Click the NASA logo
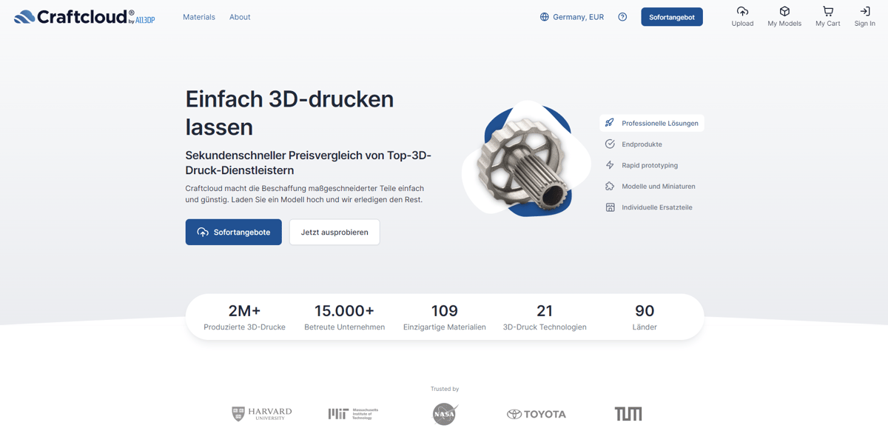The height and width of the screenshot is (431, 888). click(x=445, y=413)
